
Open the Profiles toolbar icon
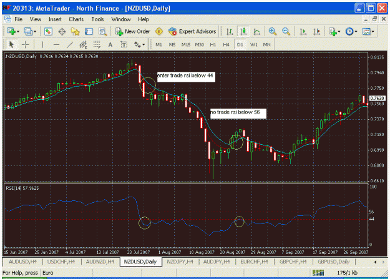click(x=28, y=32)
